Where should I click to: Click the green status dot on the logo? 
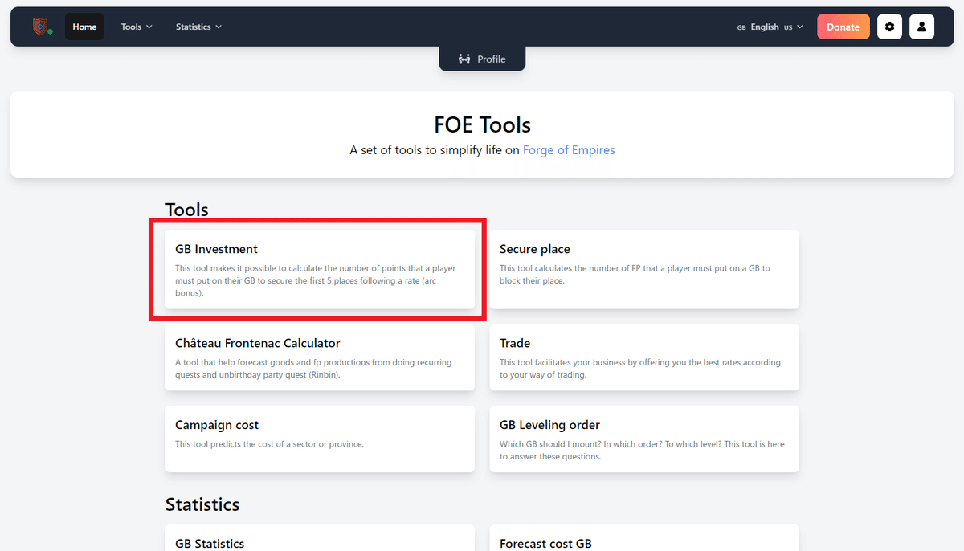pyautogui.click(x=50, y=32)
